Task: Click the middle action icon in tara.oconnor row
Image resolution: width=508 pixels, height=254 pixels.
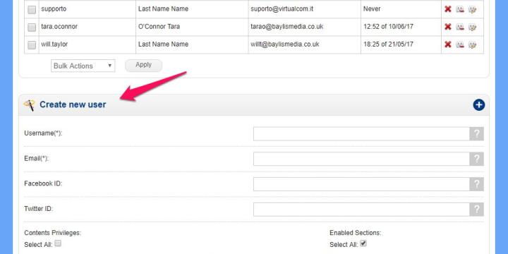Action: (460, 27)
